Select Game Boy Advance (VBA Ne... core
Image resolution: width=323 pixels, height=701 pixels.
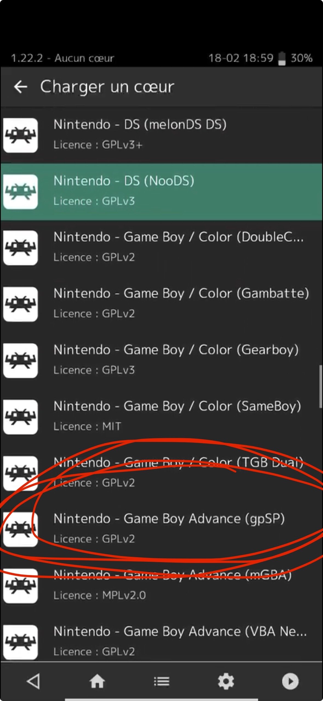coord(161,642)
